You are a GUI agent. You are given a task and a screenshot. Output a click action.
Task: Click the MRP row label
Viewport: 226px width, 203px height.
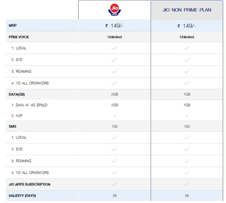click(13, 25)
